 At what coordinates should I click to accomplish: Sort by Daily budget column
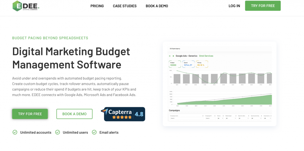[x=236, y=116]
